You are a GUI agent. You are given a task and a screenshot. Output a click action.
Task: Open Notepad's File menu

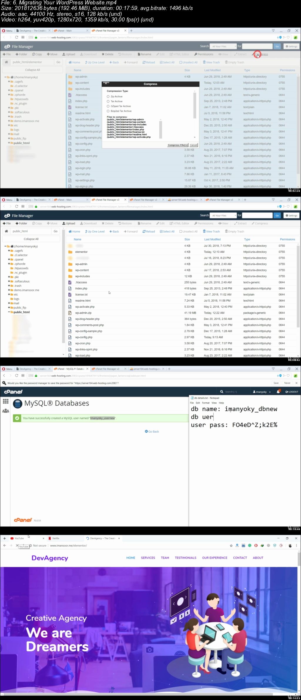(192, 403)
